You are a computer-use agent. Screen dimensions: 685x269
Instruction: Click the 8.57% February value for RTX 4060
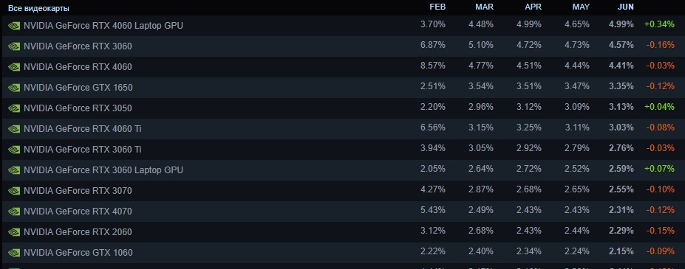tap(433, 66)
